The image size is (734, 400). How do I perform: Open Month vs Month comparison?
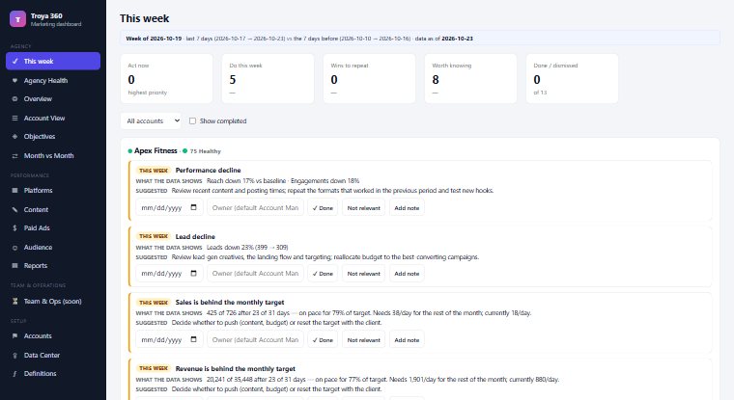pos(53,155)
